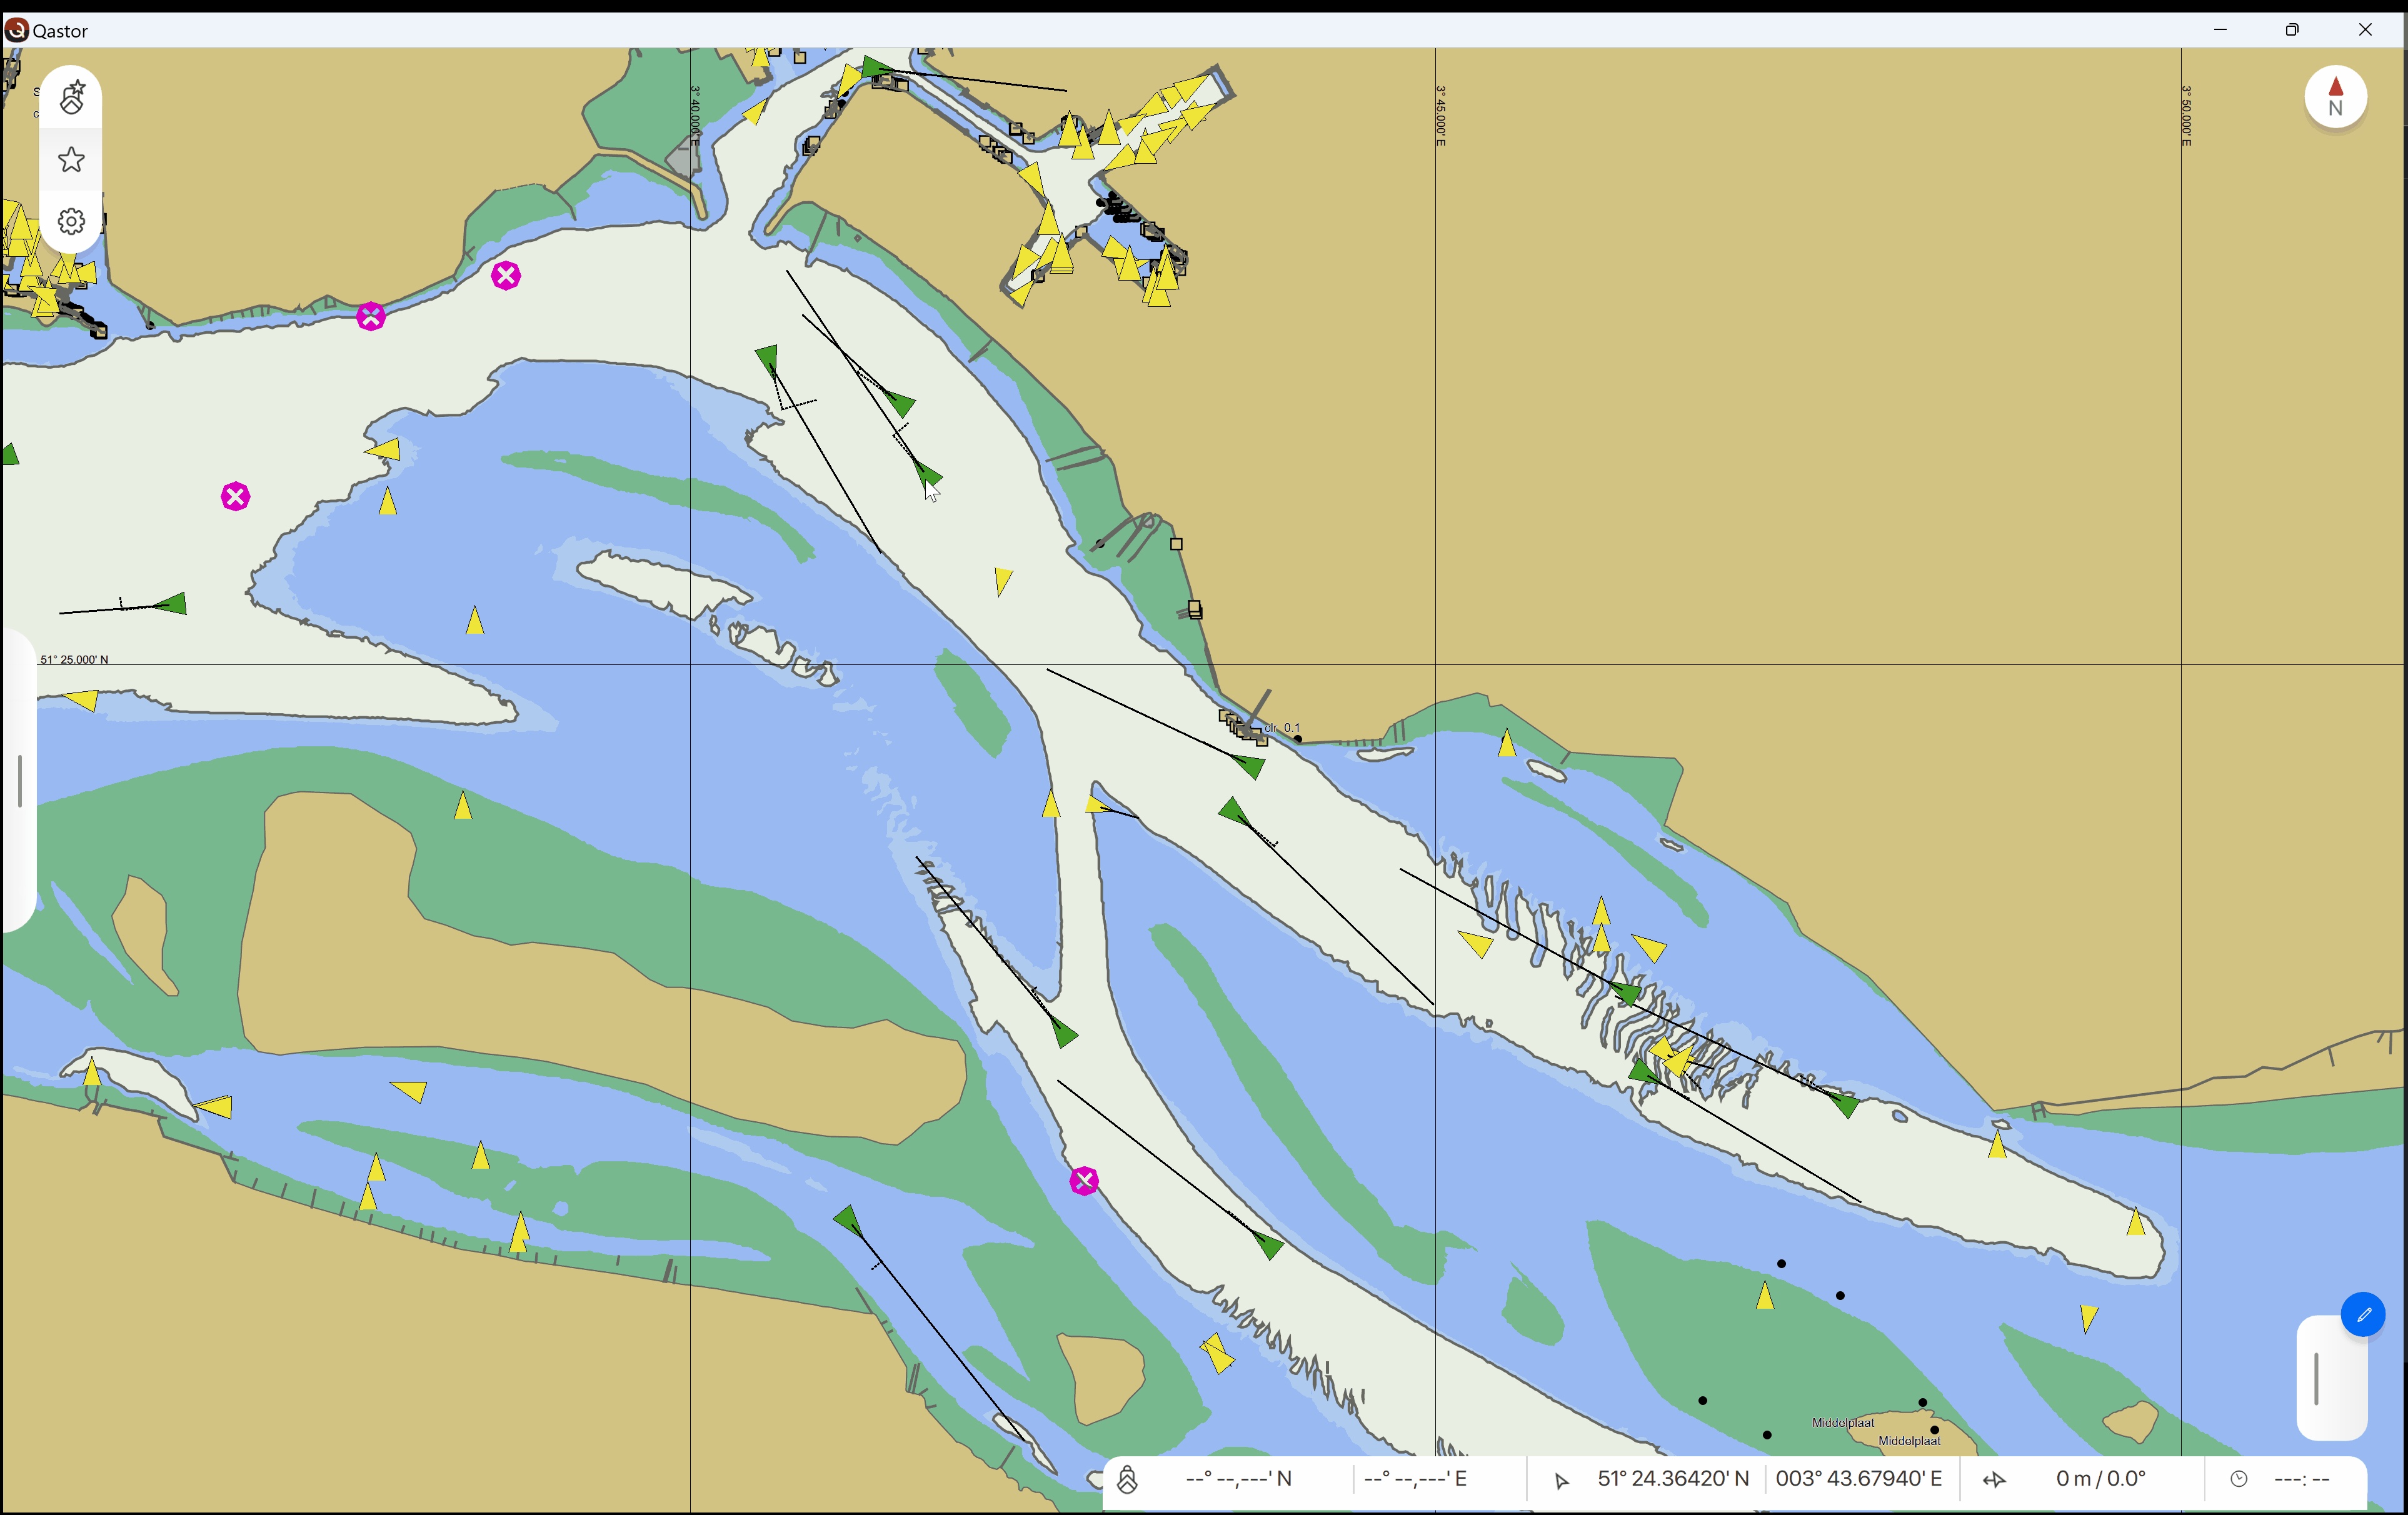
Task: Click own ship icon in status bar
Action: [1127, 1479]
